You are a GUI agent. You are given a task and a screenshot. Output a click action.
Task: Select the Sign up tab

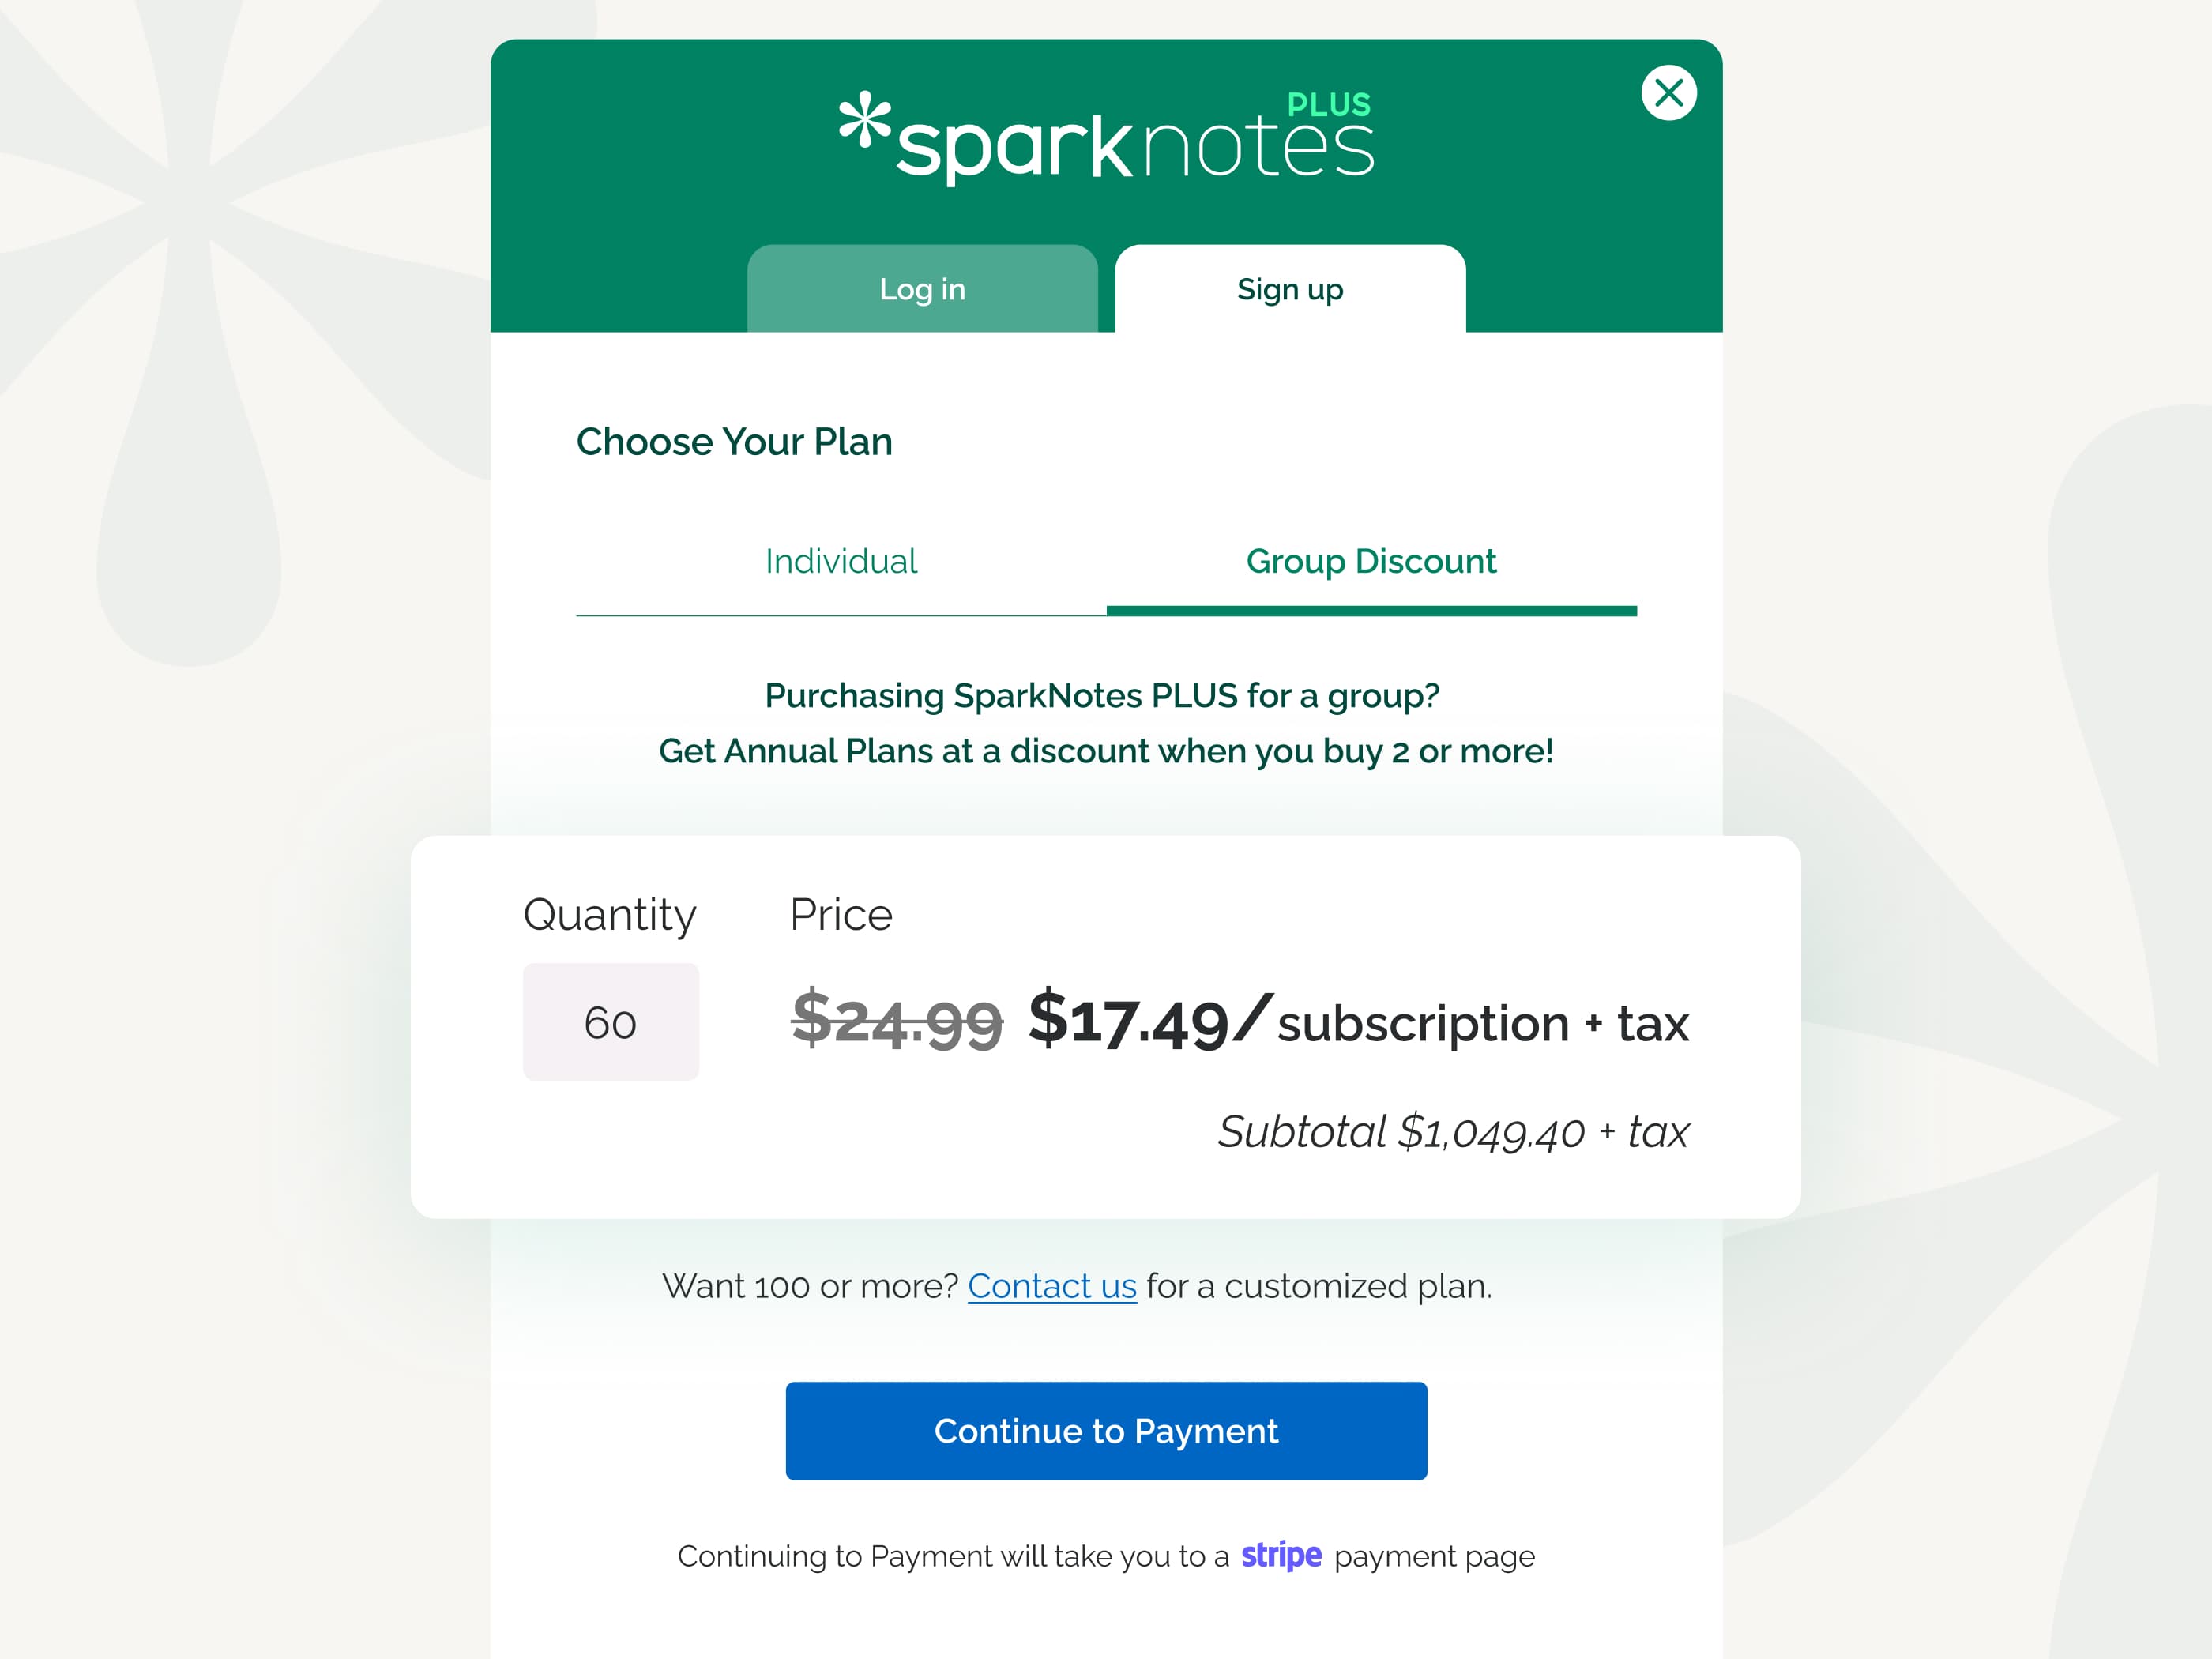tap(1290, 289)
